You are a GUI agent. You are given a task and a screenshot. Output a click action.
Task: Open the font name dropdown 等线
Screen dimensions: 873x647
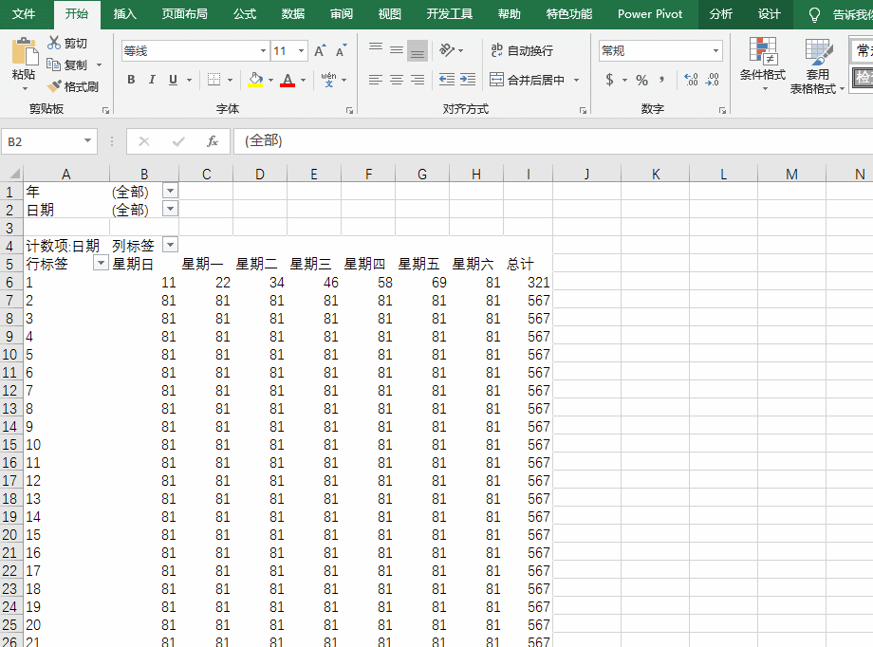tap(263, 50)
